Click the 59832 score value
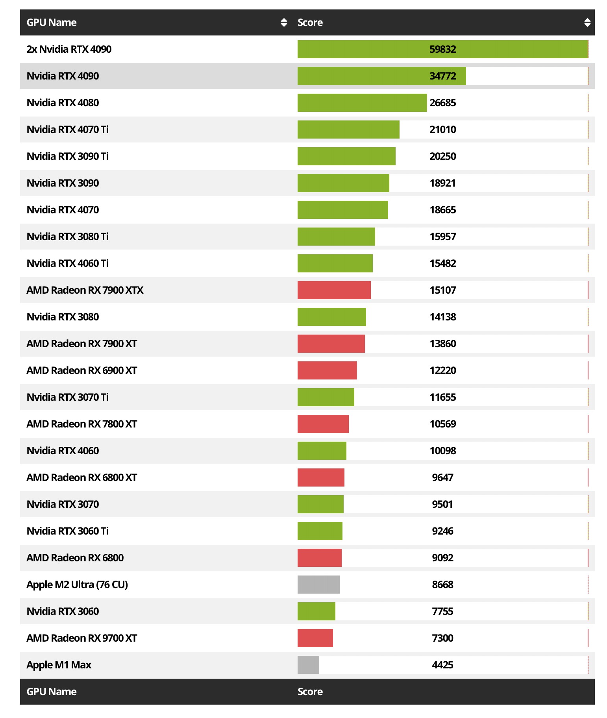 (x=442, y=49)
